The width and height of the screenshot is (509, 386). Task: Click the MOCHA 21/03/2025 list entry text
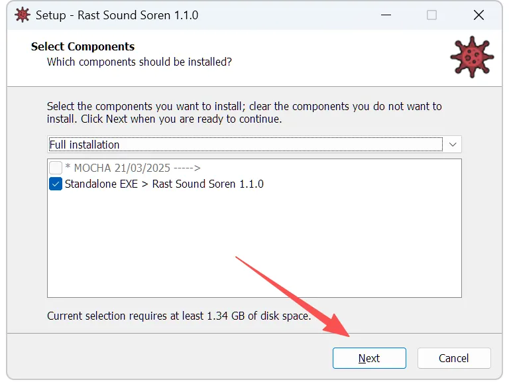[133, 168]
